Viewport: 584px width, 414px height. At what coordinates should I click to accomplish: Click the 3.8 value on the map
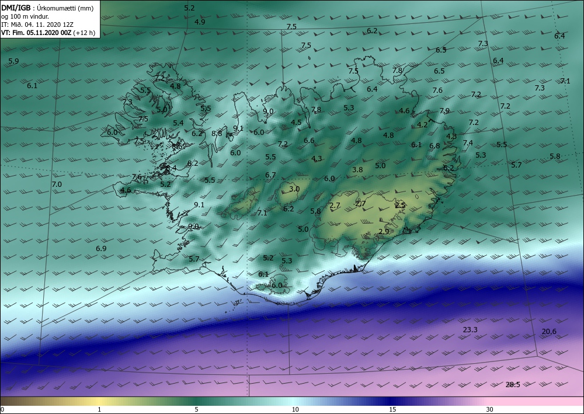coord(357,169)
